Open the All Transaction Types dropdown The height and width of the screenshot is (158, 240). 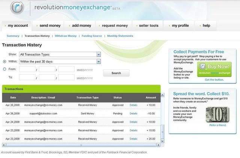coord(60,54)
